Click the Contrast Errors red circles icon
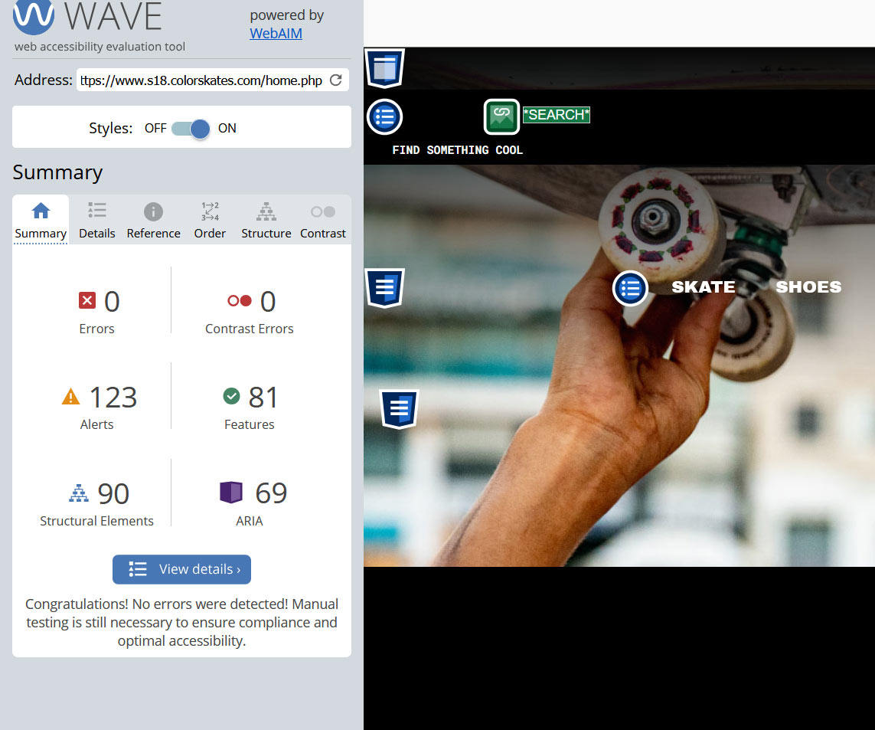The image size is (875, 730). point(240,301)
